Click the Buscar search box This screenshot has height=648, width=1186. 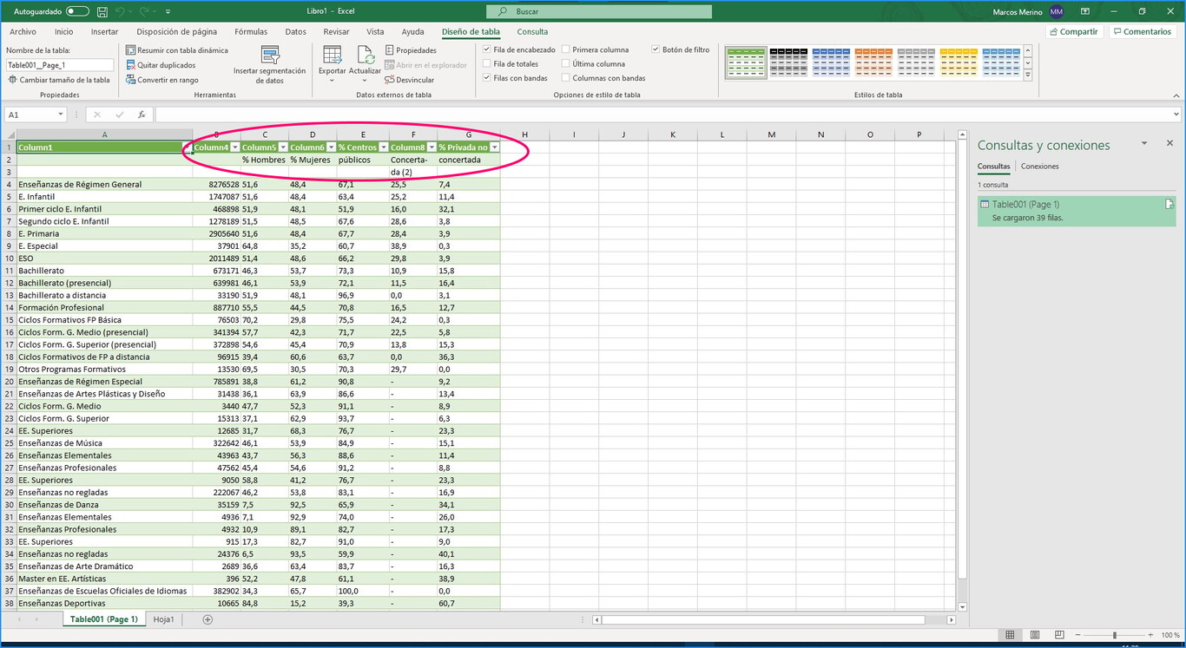(x=599, y=11)
